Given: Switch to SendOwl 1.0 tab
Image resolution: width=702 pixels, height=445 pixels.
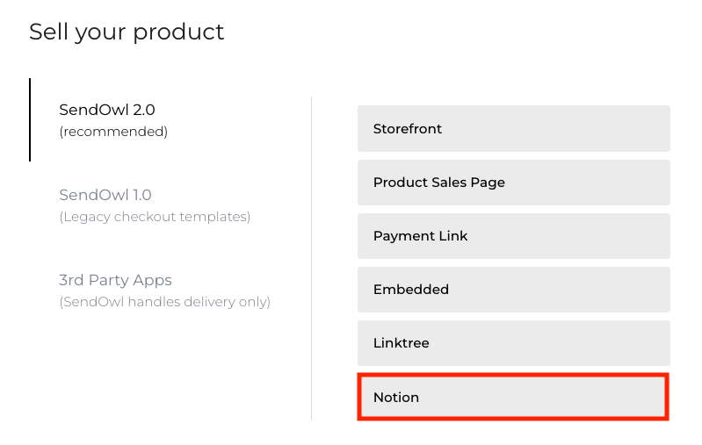Looking at the screenshot, I should point(105,195).
